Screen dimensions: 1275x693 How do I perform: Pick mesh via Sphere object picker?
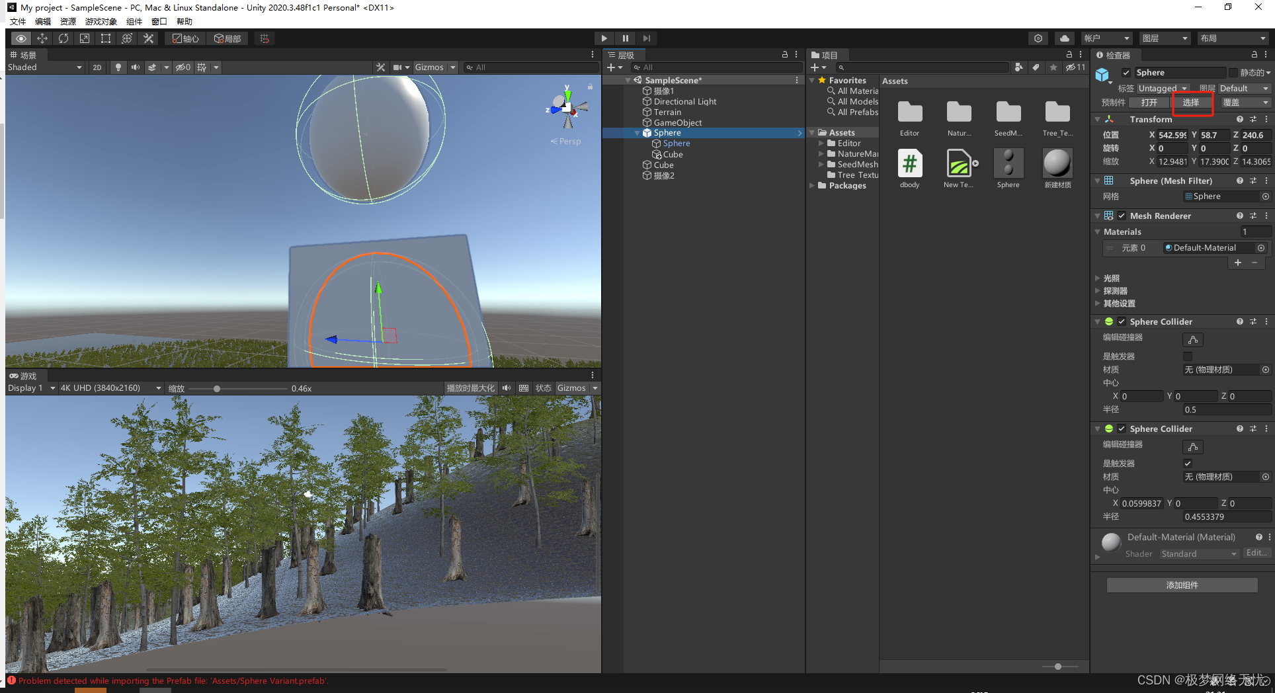click(x=1265, y=196)
